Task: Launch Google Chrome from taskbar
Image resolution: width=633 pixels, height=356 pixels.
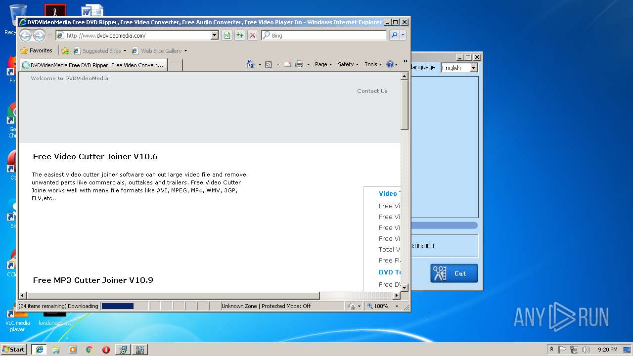Action: coord(90,349)
